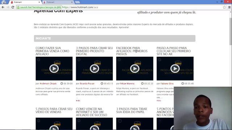Restore down the Chrome window
Image resolution: width=232 pixels, height=130 pixels.
(x=221, y=2)
